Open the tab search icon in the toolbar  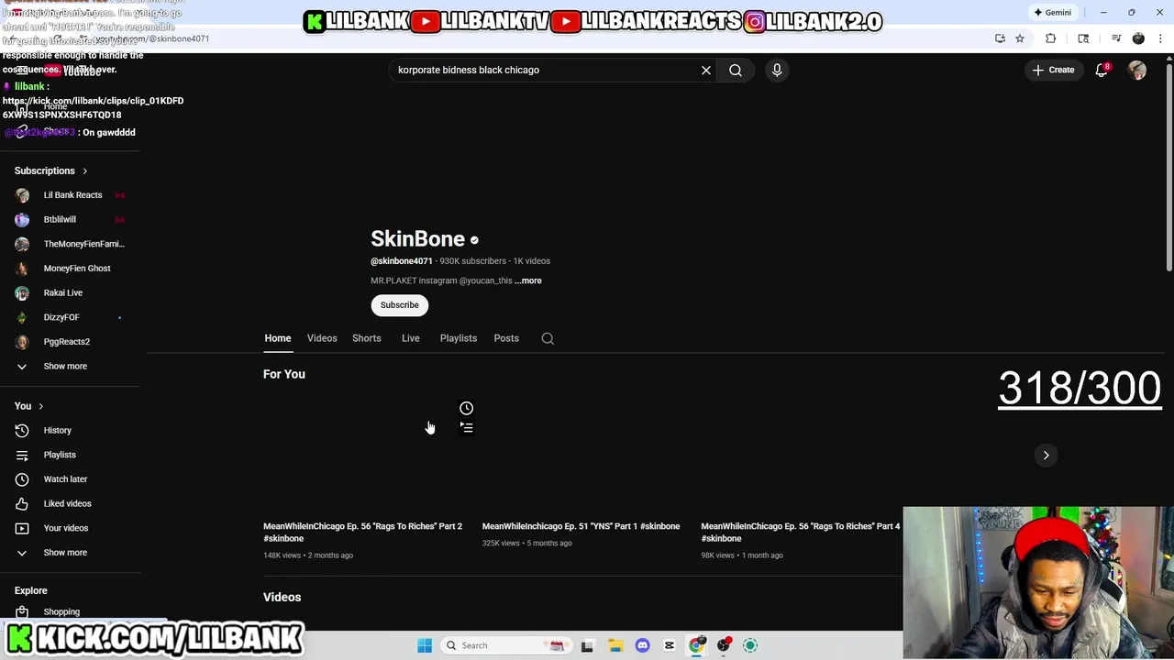pyautogui.click(x=1083, y=38)
